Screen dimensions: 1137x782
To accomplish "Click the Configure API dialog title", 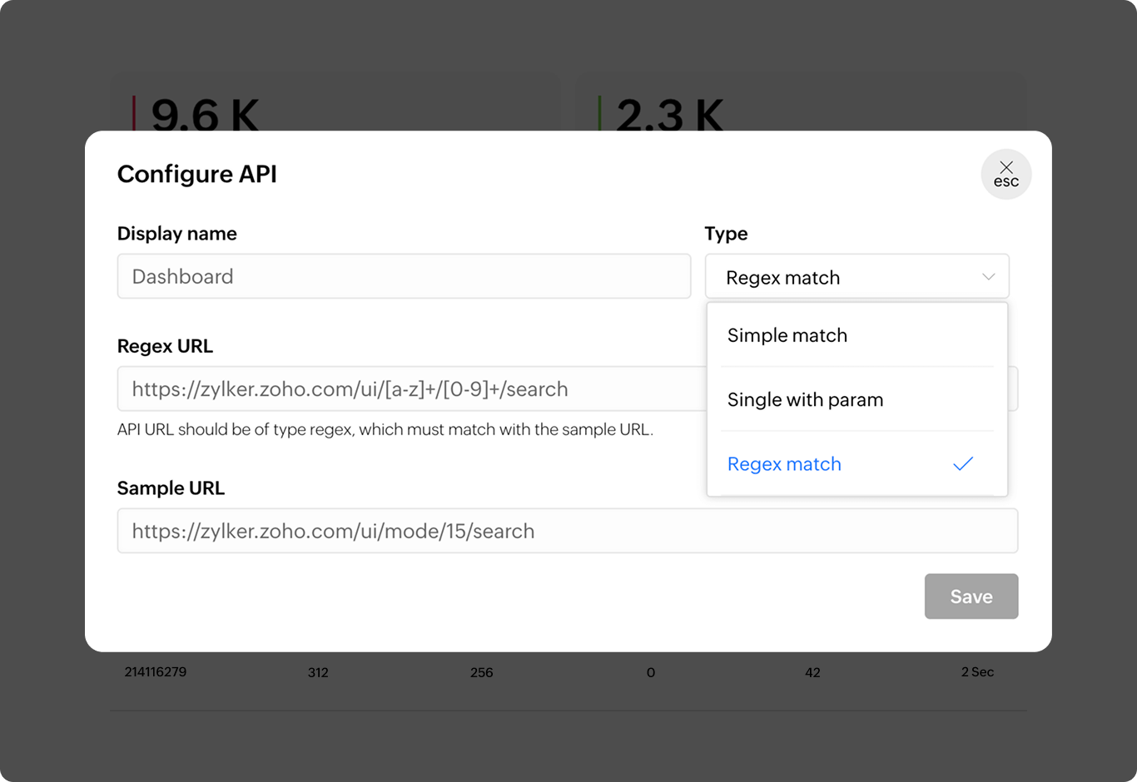I will click(x=197, y=175).
